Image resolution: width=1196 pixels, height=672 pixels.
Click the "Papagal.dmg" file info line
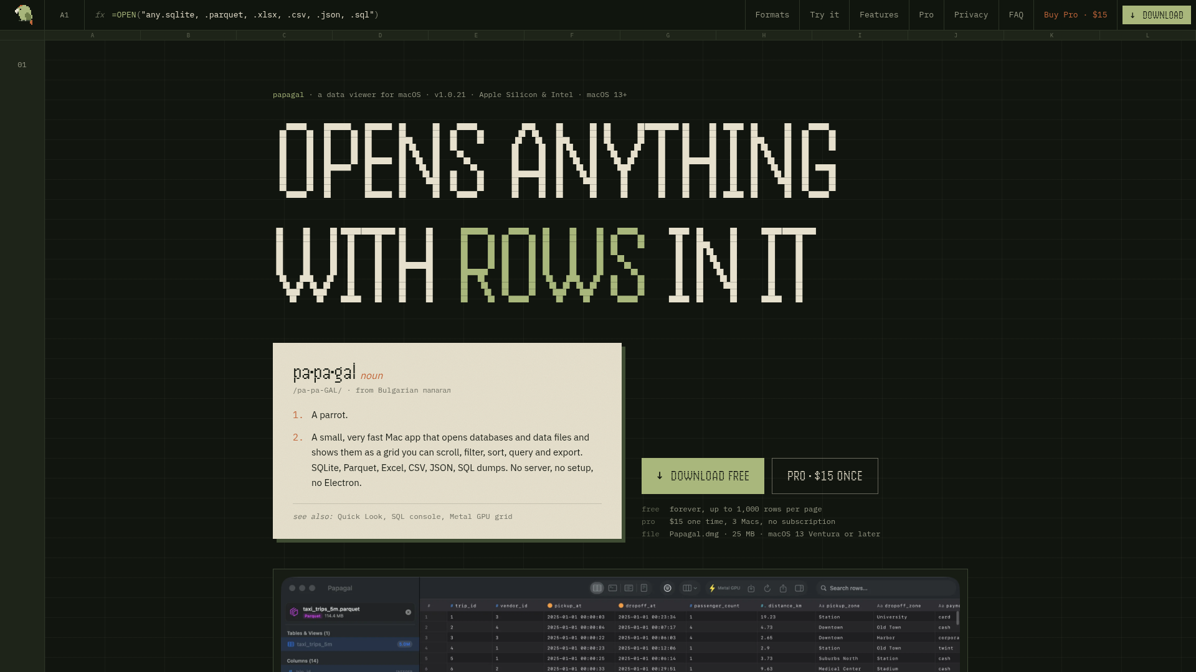(x=775, y=534)
